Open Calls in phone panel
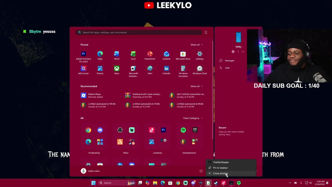 coord(225,68)
